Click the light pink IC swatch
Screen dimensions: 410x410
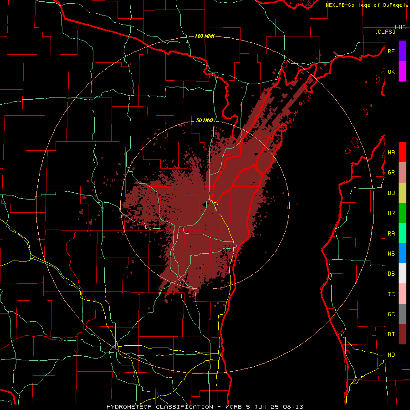(x=402, y=294)
